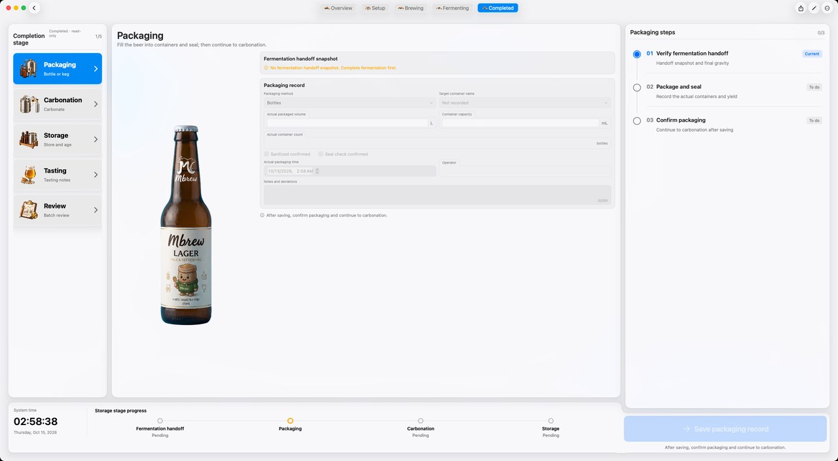
Task: Open the Target container name dropdown
Action: [x=525, y=103]
